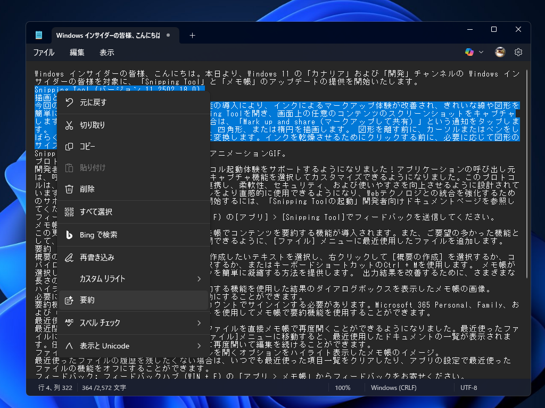
Task: Click the undo arrow icon next to 元に戻す
Action: coord(69,103)
